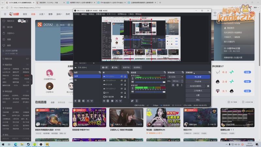Move the selected scene up
The height and width of the screenshot is (147, 261).
tap(88, 101)
